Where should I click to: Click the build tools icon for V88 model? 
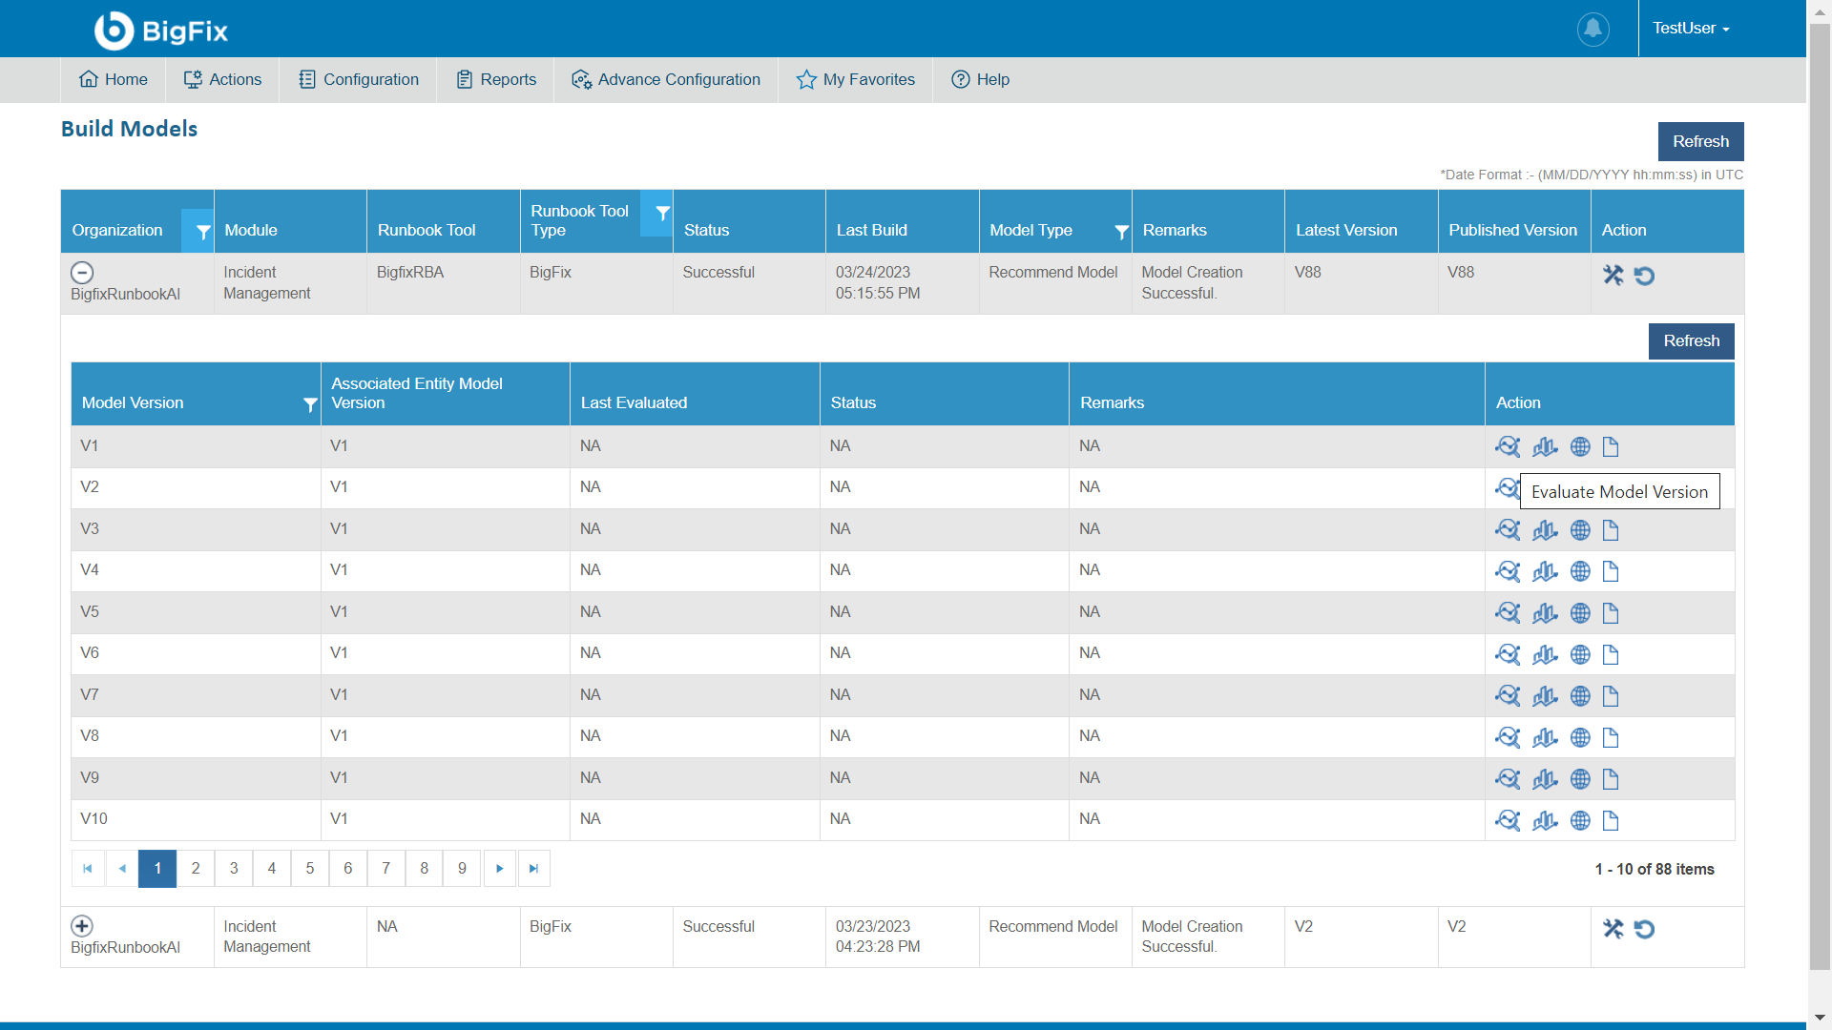pos(1613,276)
